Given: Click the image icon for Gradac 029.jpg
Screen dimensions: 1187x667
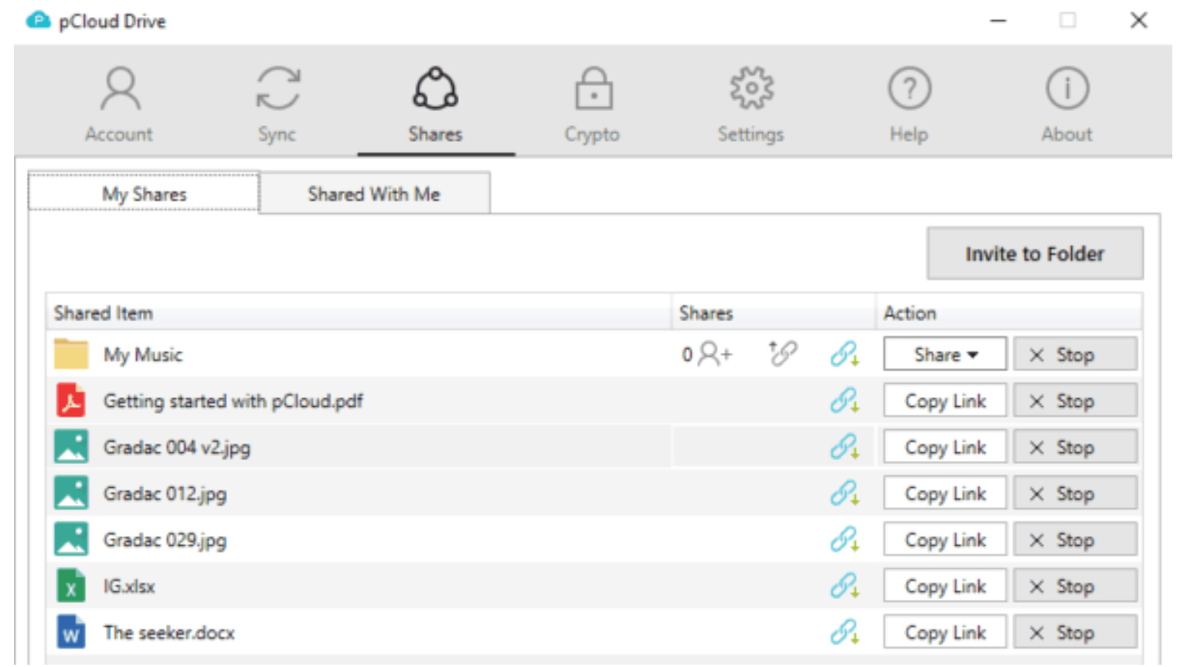Looking at the screenshot, I should tap(71, 539).
